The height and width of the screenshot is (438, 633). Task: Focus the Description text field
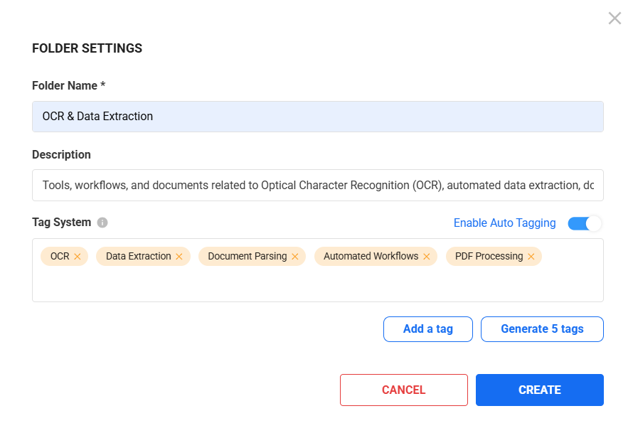pyautogui.click(x=317, y=185)
